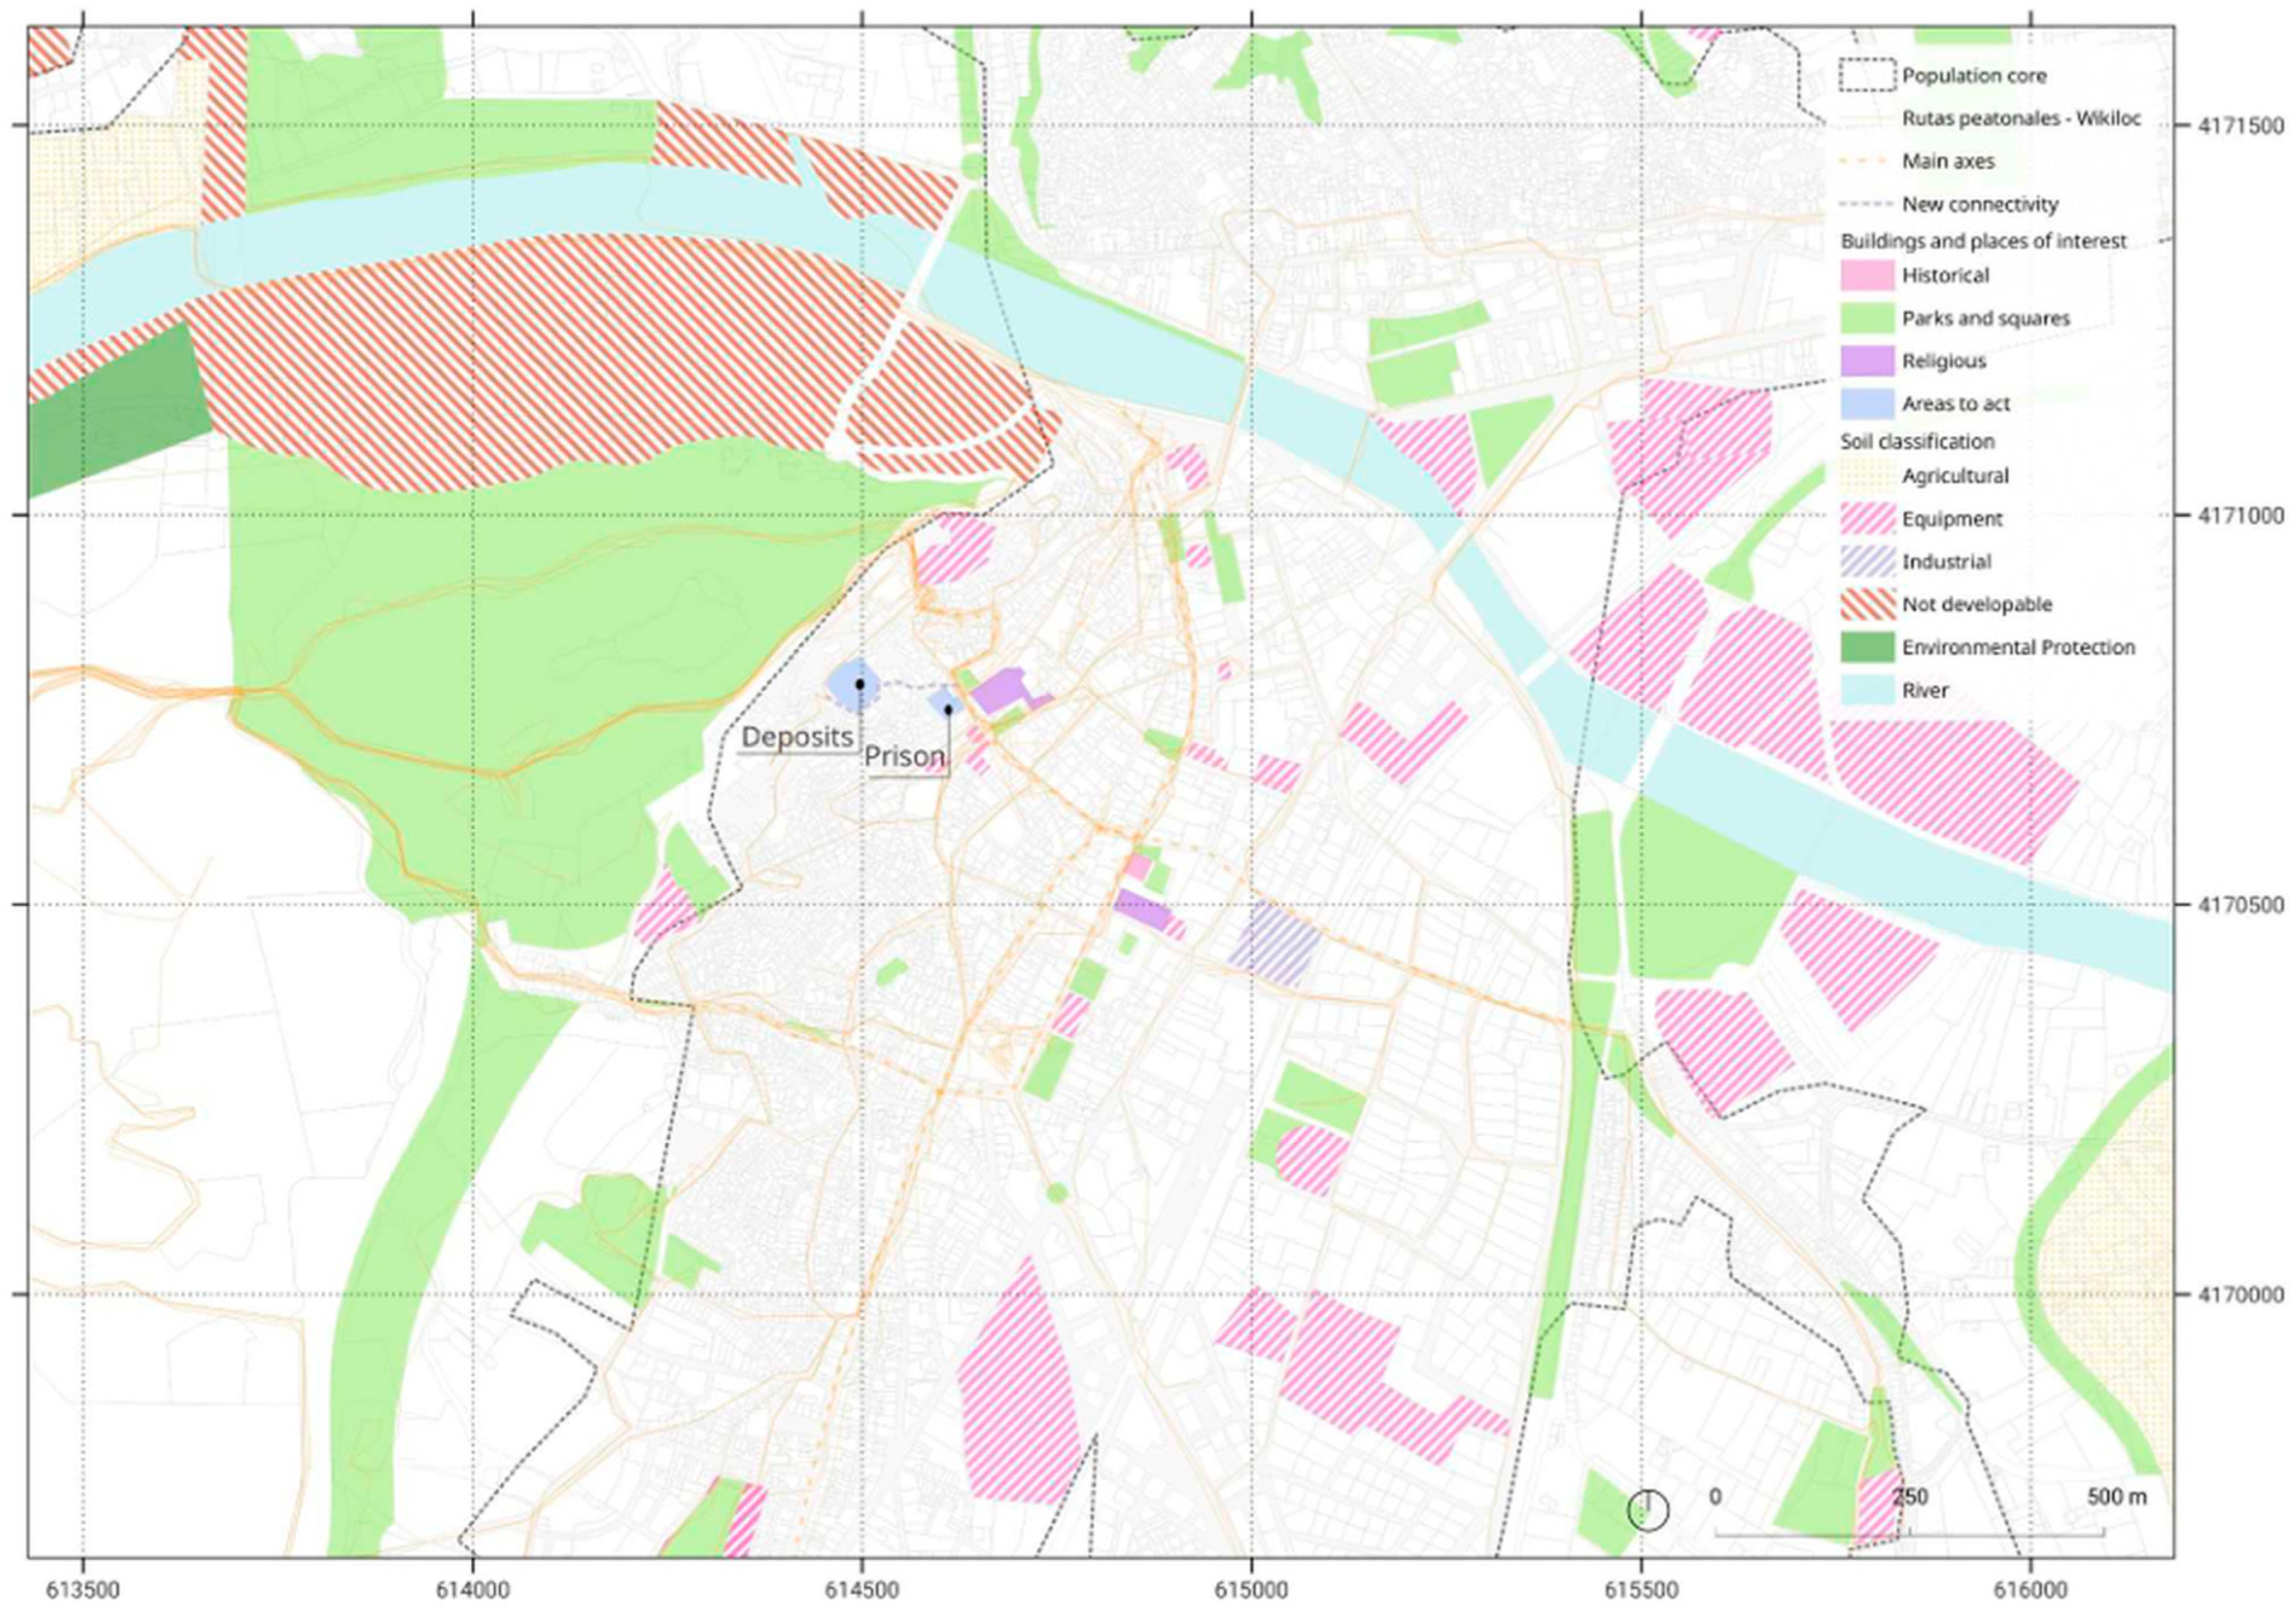
Task: Click the Deposits map label
Action: click(797, 737)
